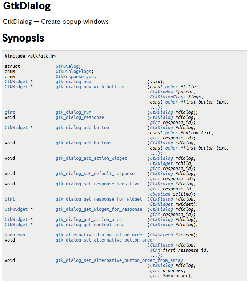Open gtk_dialog_set_alternative_button_order_from_array link
The width and height of the screenshot is (248, 282).
tap(119, 260)
